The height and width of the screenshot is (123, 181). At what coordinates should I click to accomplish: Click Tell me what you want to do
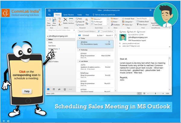click(x=104, y=15)
